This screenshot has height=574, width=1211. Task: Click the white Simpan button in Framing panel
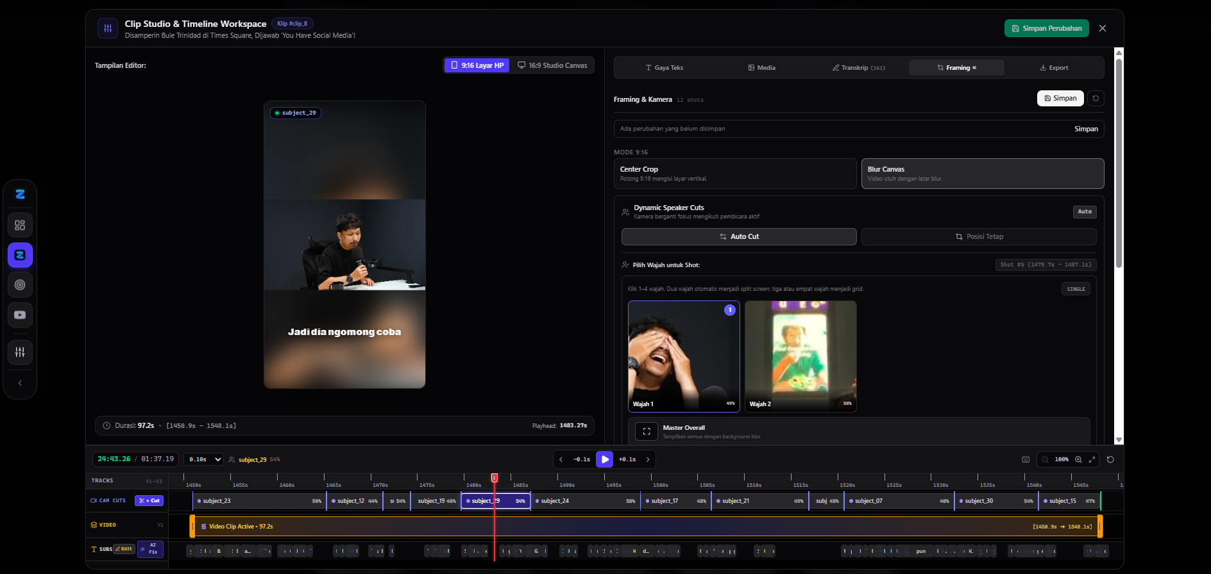pyautogui.click(x=1060, y=98)
